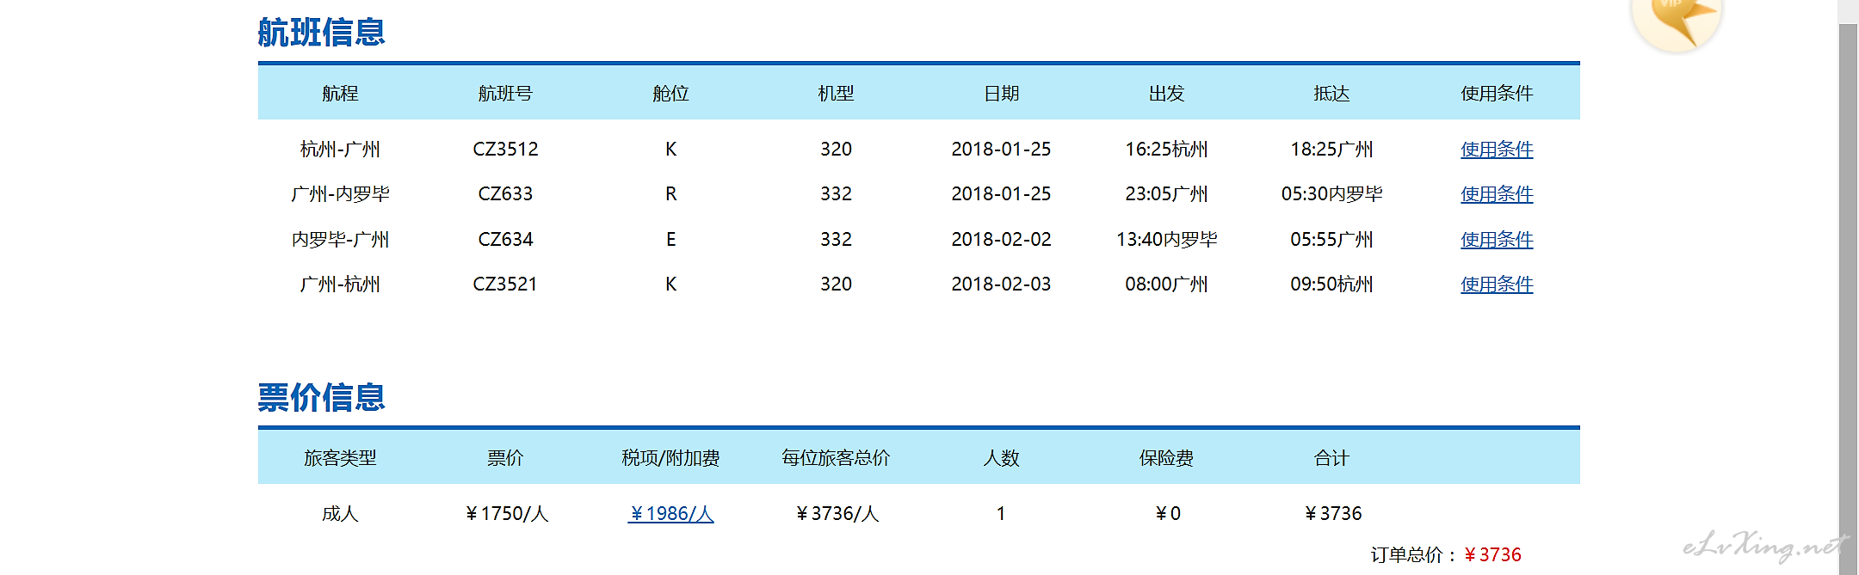Click the 税项/附加费 column header
Screen dimensions: 1859x575
pyautogui.click(x=670, y=458)
